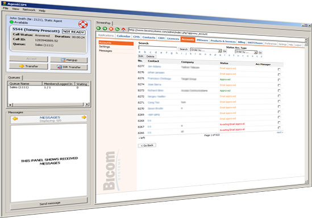
Task: Click the green refresh page icon
Action: point(117,29)
